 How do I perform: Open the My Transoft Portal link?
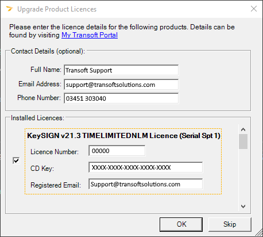click(90, 35)
